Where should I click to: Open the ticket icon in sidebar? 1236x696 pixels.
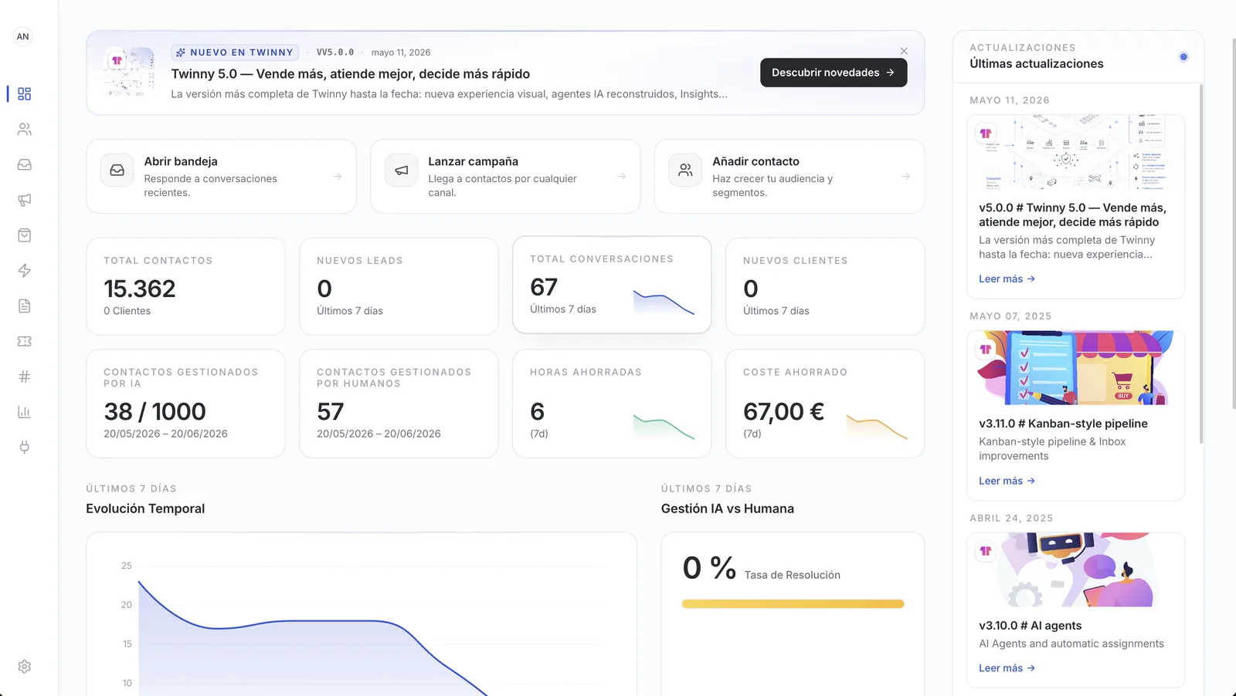(x=25, y=342)
